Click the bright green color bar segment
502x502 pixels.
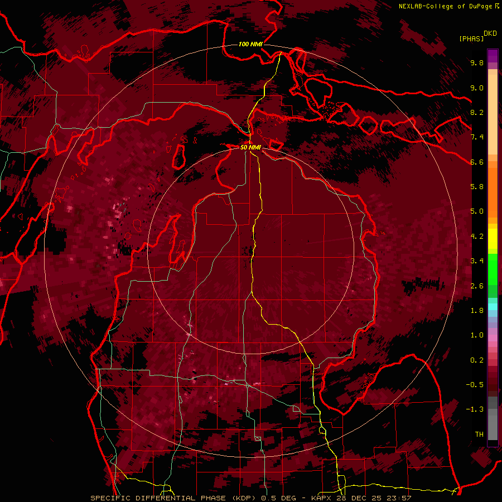tap(493, 269)
